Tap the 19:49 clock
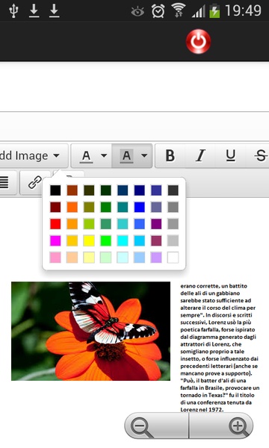This screenshot has width=269, height=448. click(x=244, y=11)
